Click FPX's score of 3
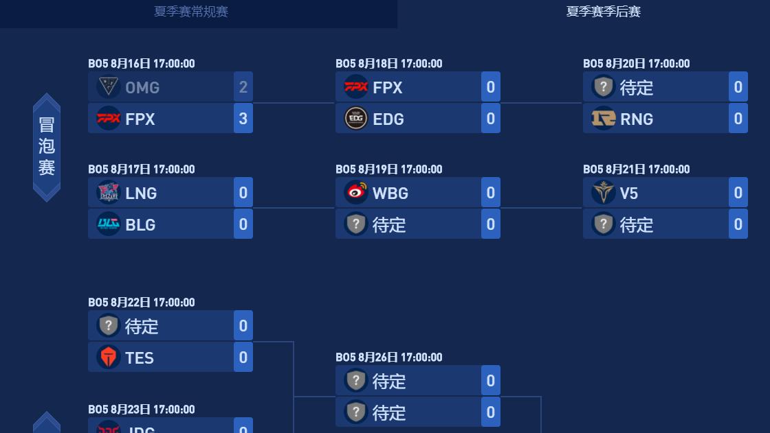This screenshot has width=770, height=433. (x=243, y=118)
